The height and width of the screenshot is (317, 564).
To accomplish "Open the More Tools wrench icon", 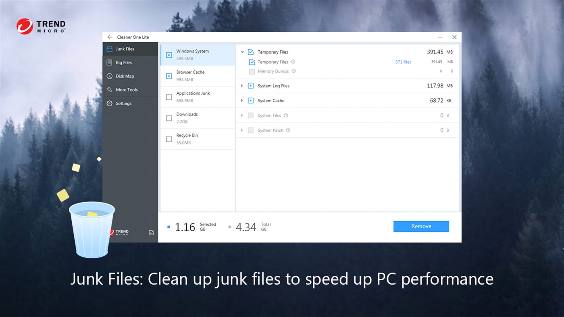I will click(109, 90).
